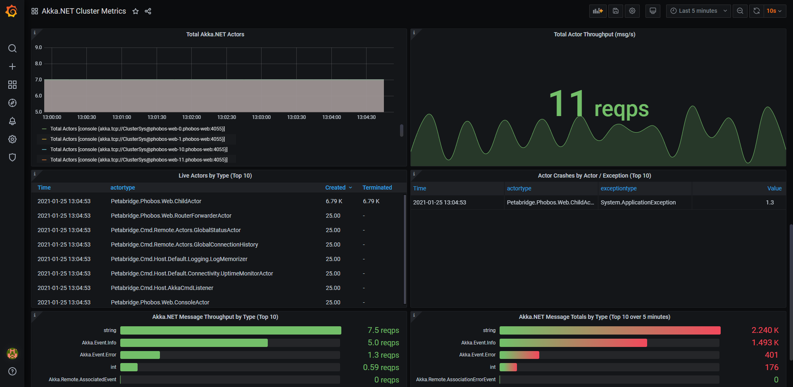Show info for Message Throughput by Type panel
793x387 pixels.
(35, 315)
